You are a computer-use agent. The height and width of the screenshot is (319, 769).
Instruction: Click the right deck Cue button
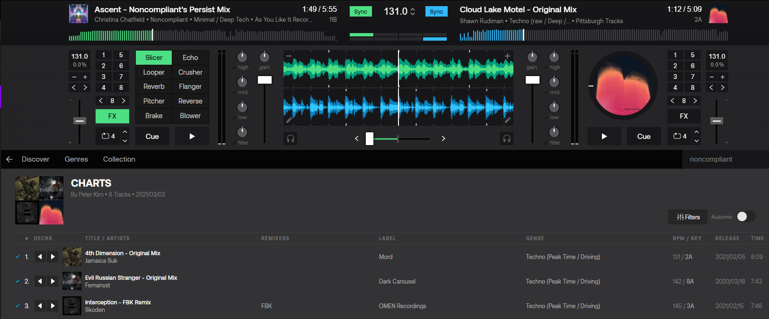(x=644, y=137)
